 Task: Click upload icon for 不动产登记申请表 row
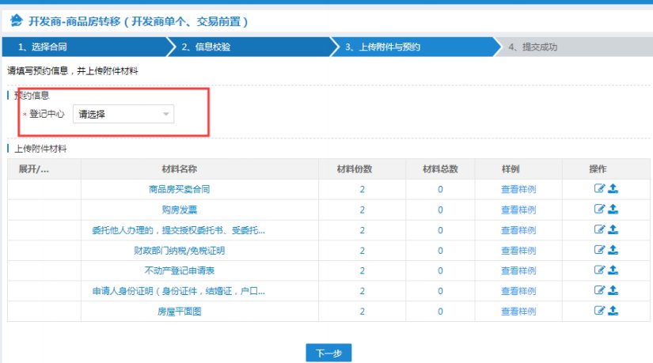pos(613,270)
